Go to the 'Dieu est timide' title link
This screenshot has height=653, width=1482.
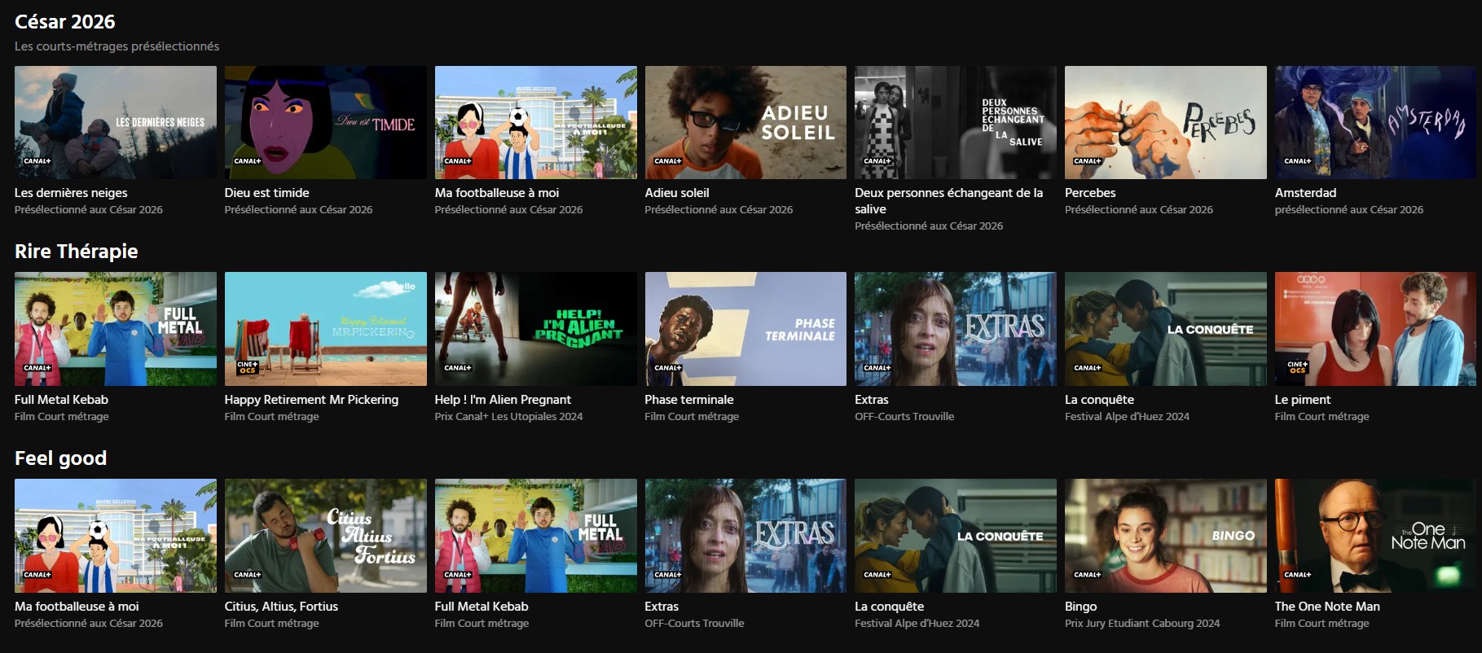tap(267, 193)
